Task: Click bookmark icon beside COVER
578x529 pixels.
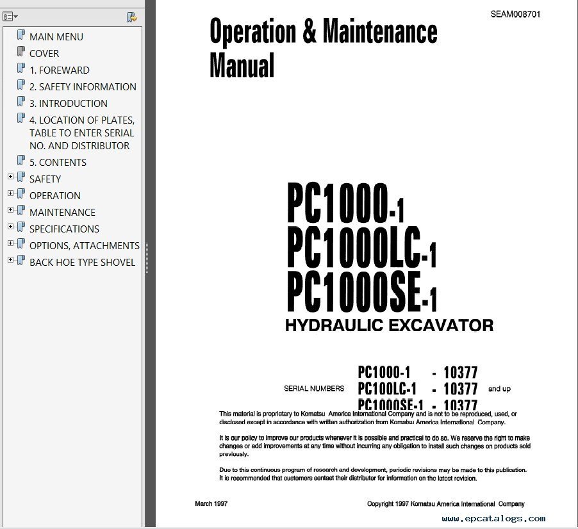Action: [21, 52]
